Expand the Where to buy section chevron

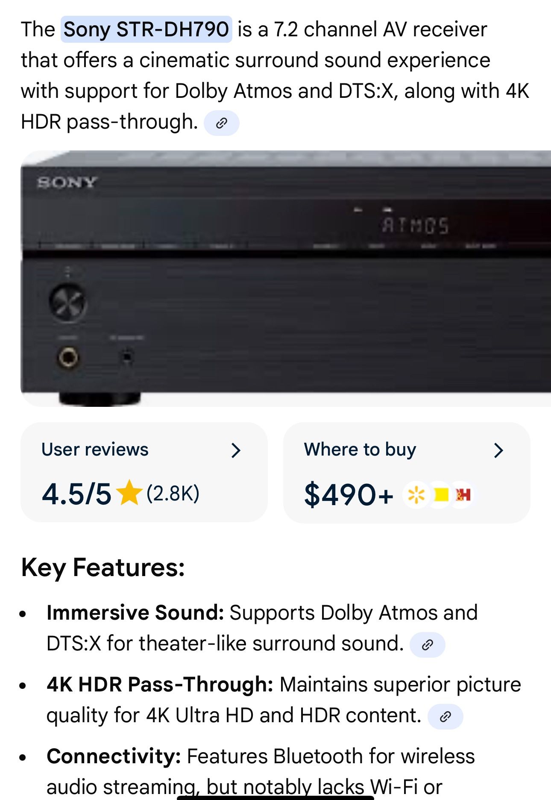(499, 450)
